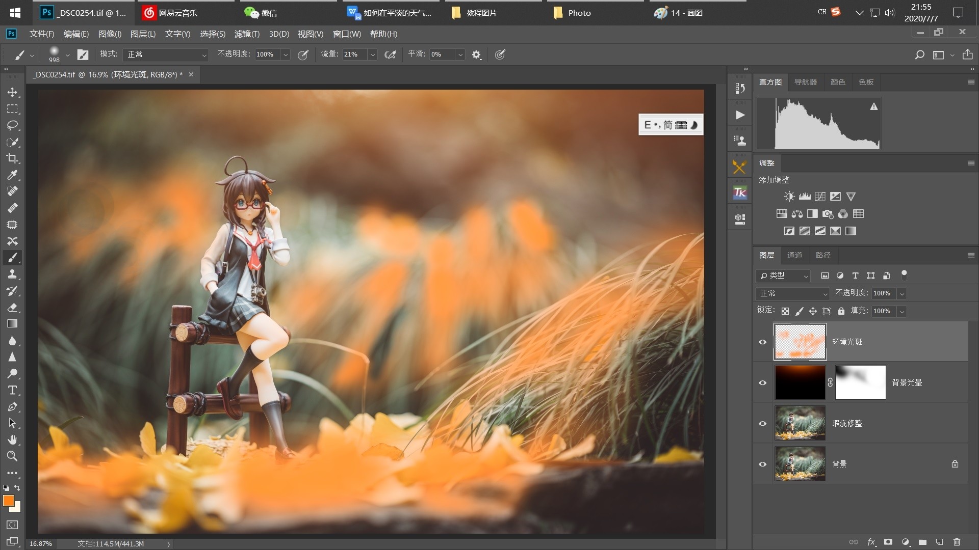Viewport: 979px width, 550px height.
Task: Open the layer fill dropdown
Action: [901, 311]
